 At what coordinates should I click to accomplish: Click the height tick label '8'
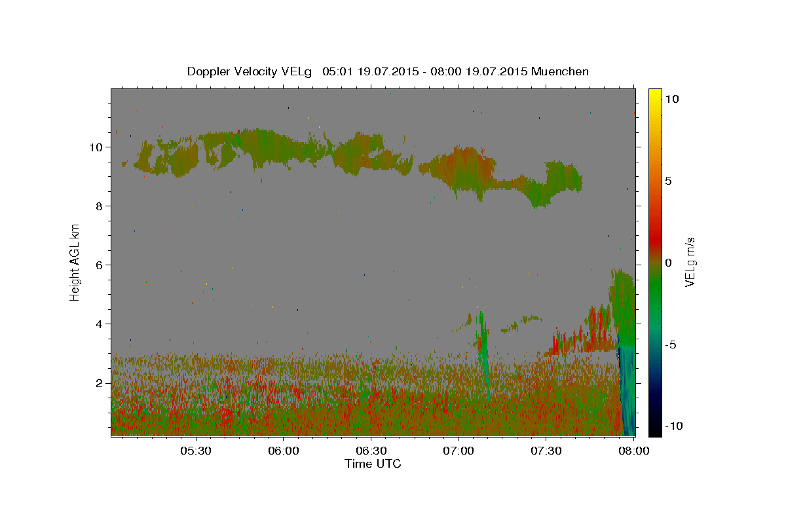tap(100, 206)
